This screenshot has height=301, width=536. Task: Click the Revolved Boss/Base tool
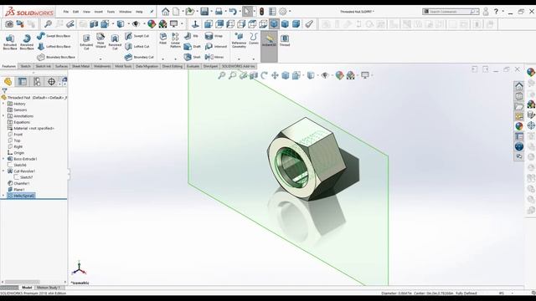pyautogui.click(x=27, y=42)
